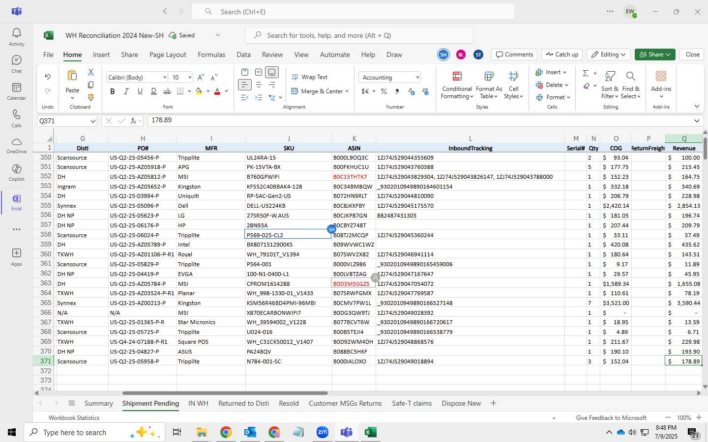Click the Copy icon in Clipboard group
The height and width of the screenshot is (442, 708).
click(x=91, y=85)
